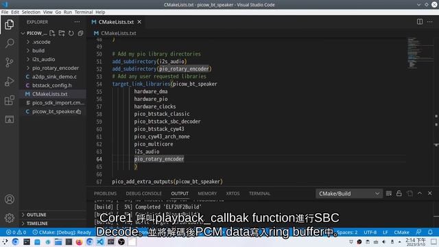The width and height of the screenshot is (439, 247).
Task: Open output log in editor icon
Action: pos(410,193)
